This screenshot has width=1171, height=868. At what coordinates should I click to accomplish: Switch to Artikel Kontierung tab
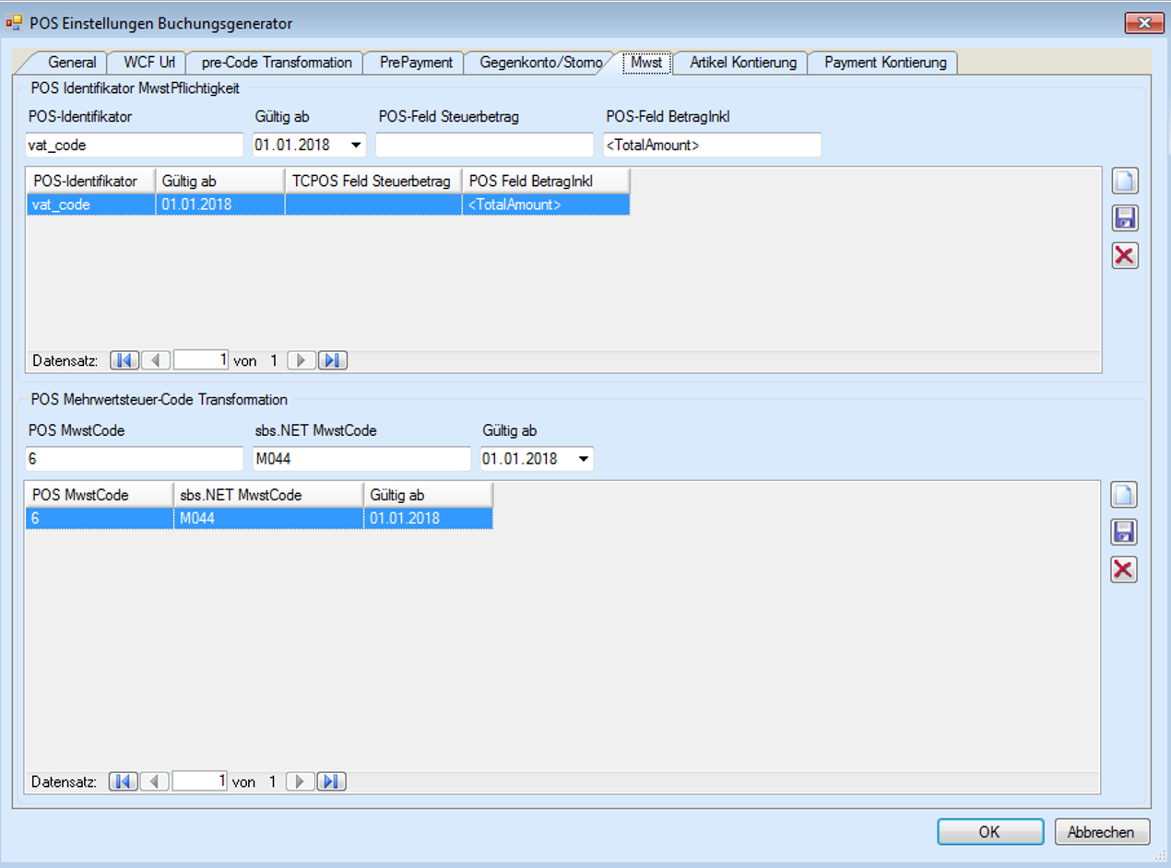pos(742,63)
